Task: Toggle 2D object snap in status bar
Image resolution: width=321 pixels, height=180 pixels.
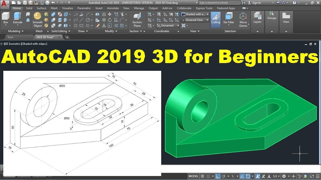Action: [x=248, y=176]
